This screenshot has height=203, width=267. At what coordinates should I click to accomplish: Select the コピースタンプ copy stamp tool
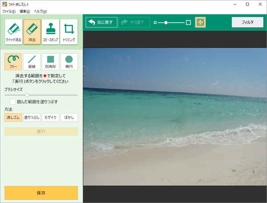[x=50, y=32]
